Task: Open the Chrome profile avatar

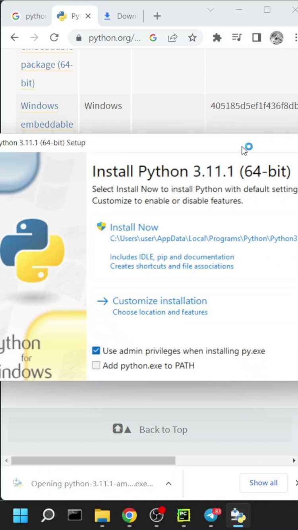Action: tap(277, 38)
